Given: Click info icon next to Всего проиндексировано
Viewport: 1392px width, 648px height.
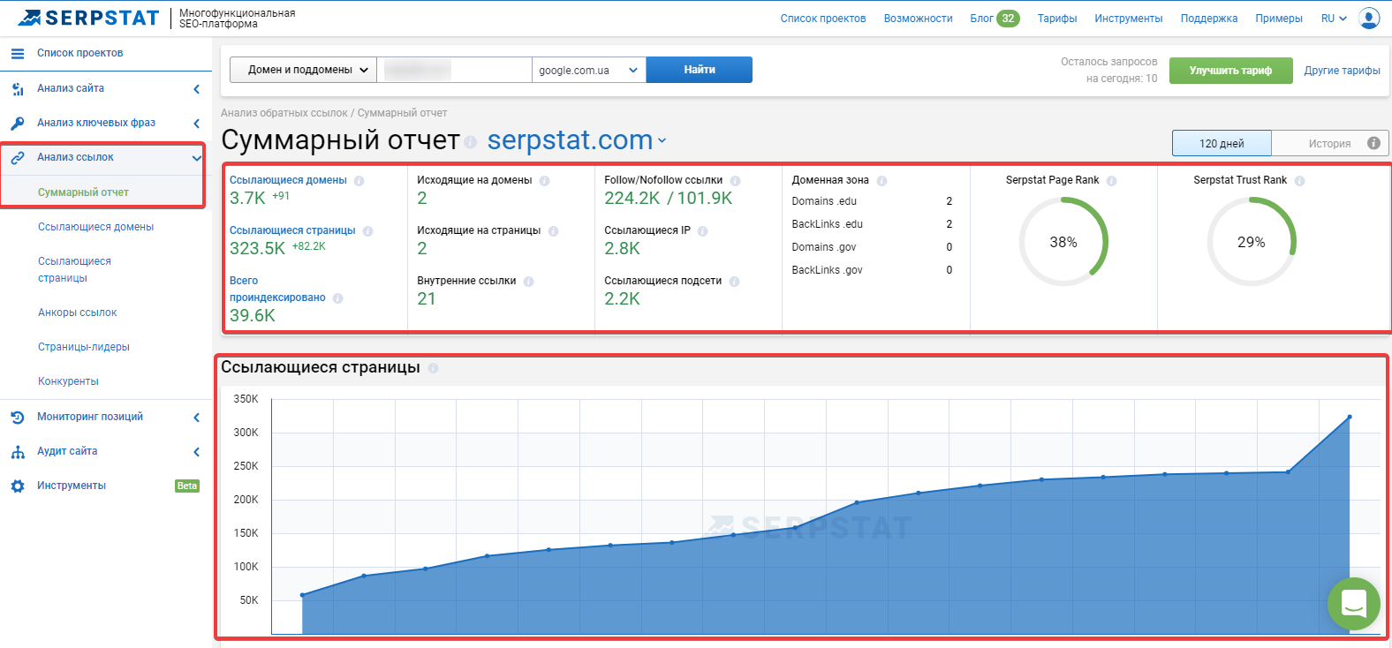Looking at the screenshot, I should [x=337, y=298].
